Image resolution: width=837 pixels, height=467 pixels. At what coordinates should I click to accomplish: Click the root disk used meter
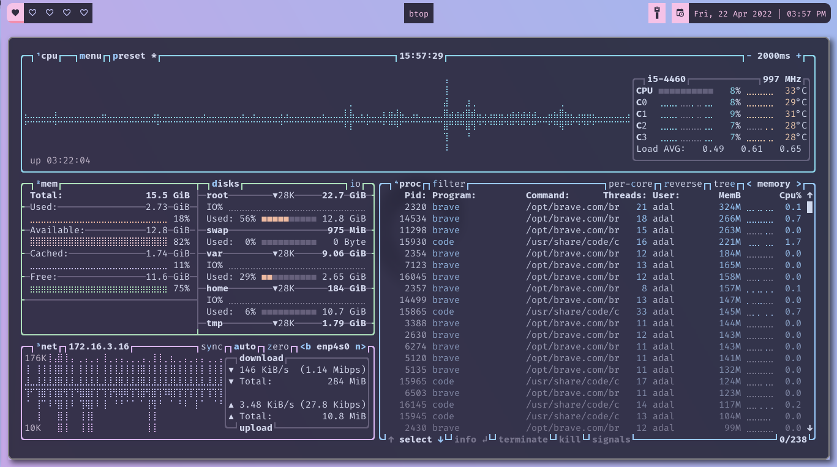point(289,219)
